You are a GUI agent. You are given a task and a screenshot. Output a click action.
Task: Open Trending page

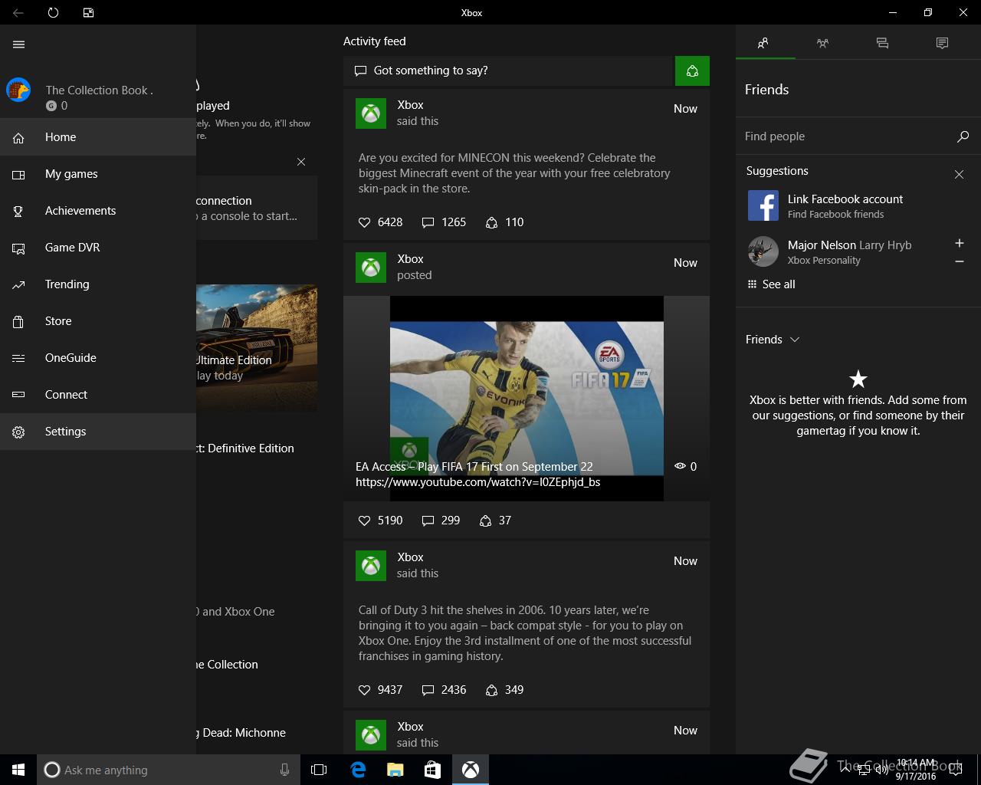[98, 284]
